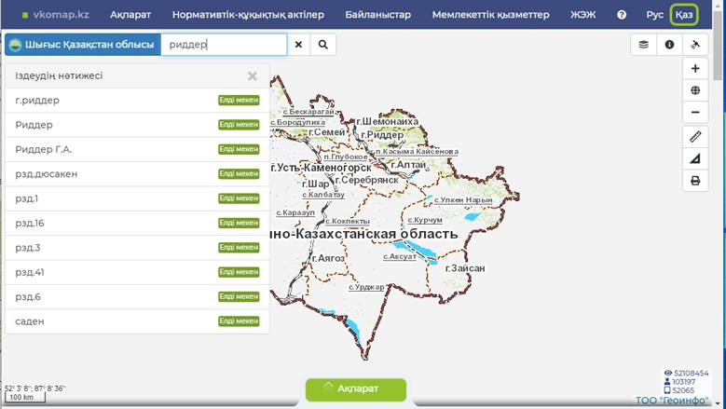This screenshot has height=409, width=726.
Task: Select the ruler distance measurement tool
Action: (x=695, y=137)
